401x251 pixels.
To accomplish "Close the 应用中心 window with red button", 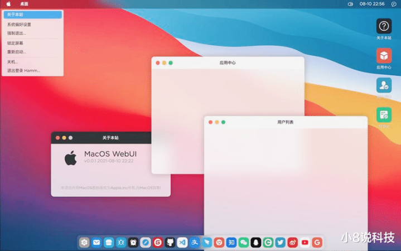I will coord(158,63).
